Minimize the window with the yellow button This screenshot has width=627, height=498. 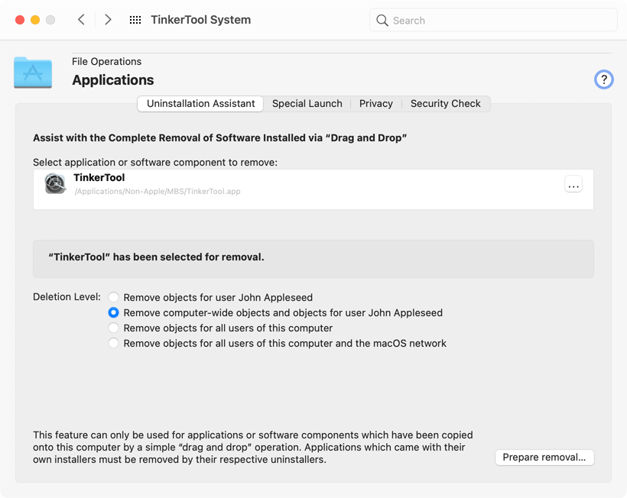click(35, 20)
